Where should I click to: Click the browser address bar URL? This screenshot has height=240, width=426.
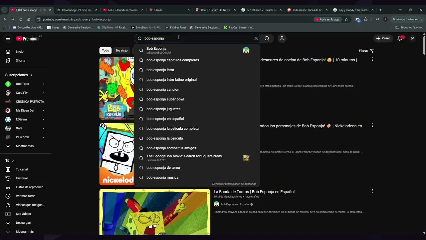77,19
